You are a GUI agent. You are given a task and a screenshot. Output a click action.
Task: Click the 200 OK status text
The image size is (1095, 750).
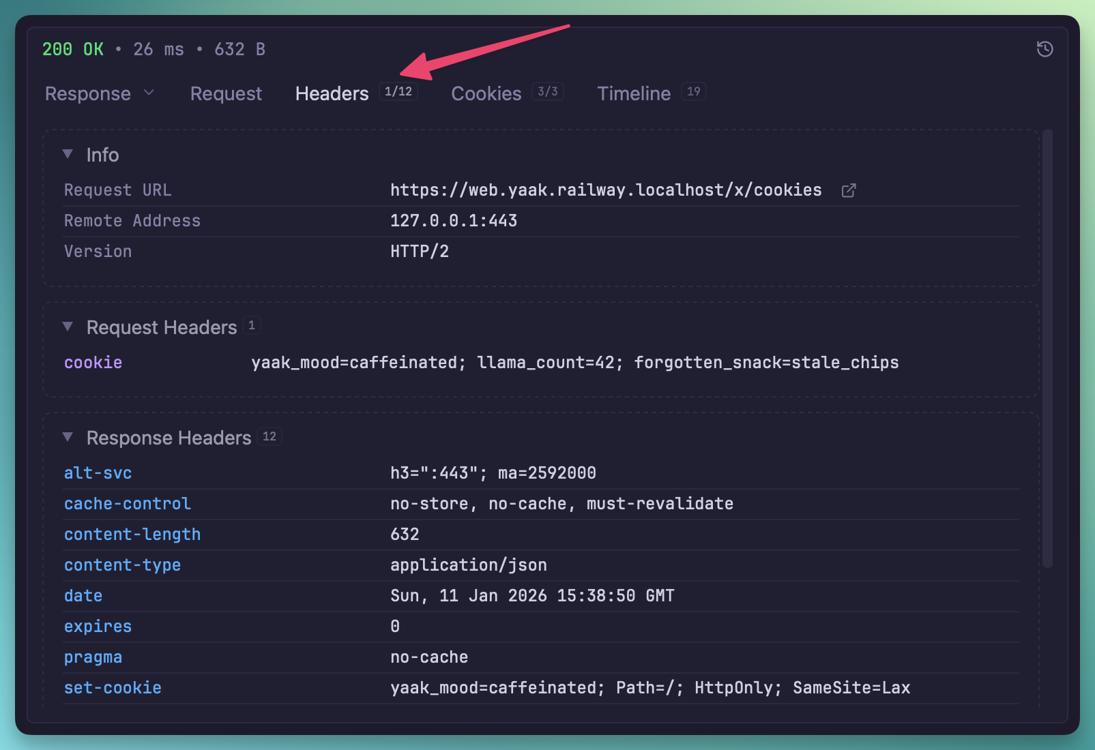point(73,50)
